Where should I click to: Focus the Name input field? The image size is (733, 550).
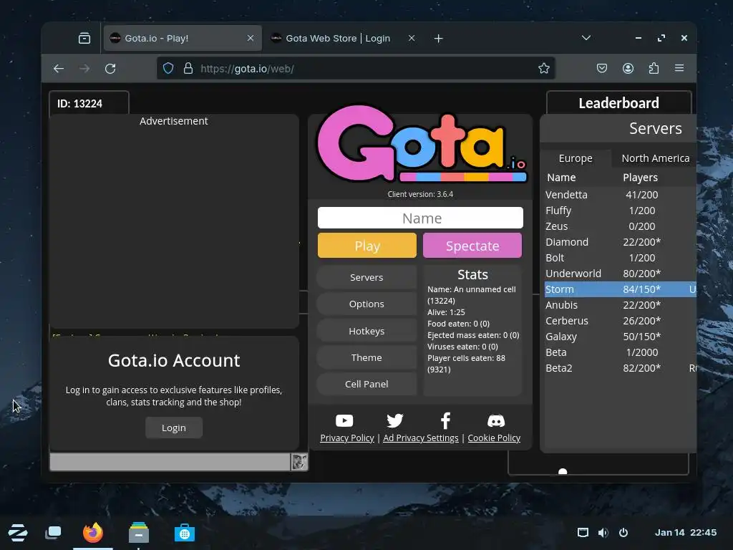[x=420, y=218]
